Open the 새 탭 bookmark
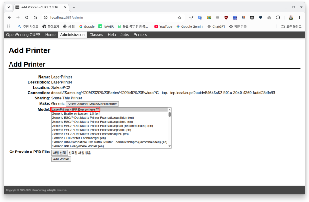The image size is (309, 202). tap(69, 26)
